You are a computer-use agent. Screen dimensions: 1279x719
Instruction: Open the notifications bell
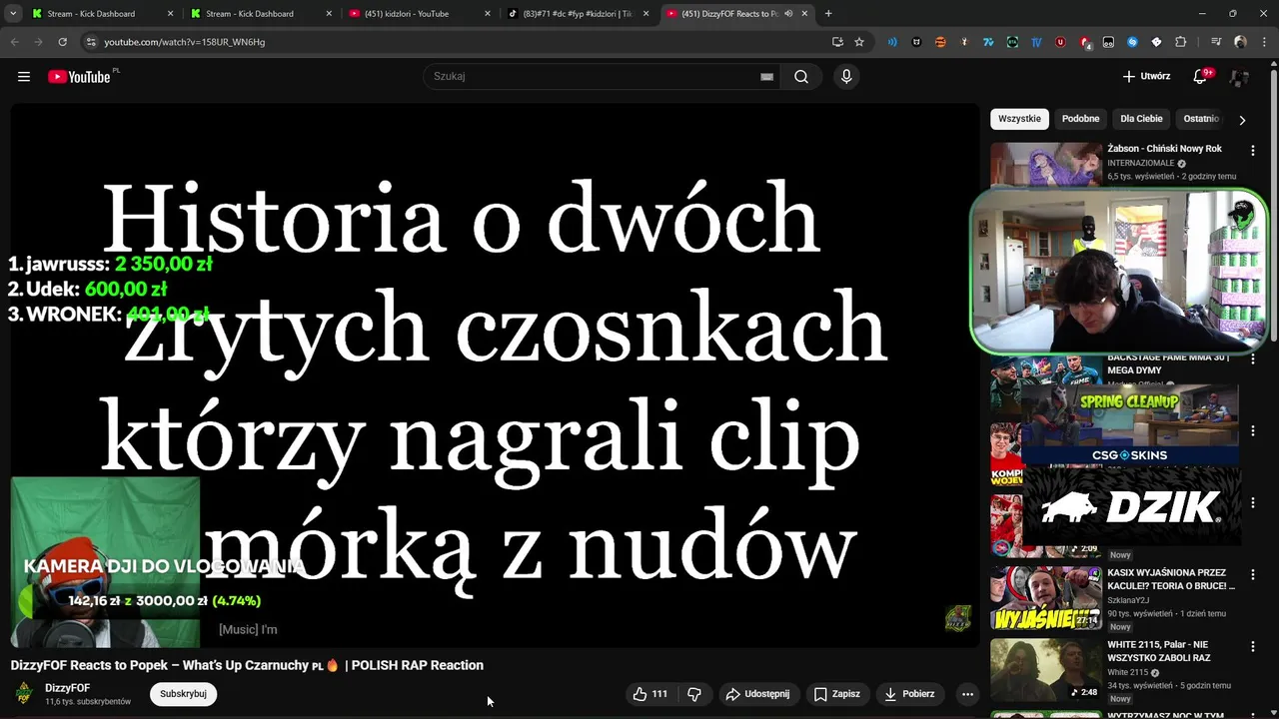(x=1200, y=77)
